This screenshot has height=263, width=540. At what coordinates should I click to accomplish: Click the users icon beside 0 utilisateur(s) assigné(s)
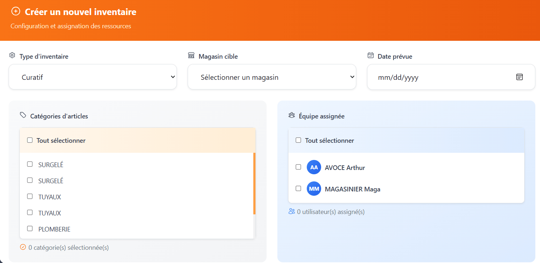point(292,211)
